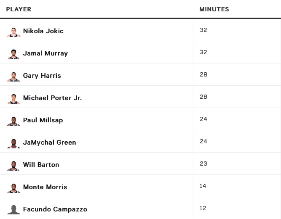Viewport: 281px width, 219px height.
Task: Select the Paul Millsap name link
Action: (x=43, y=120)
